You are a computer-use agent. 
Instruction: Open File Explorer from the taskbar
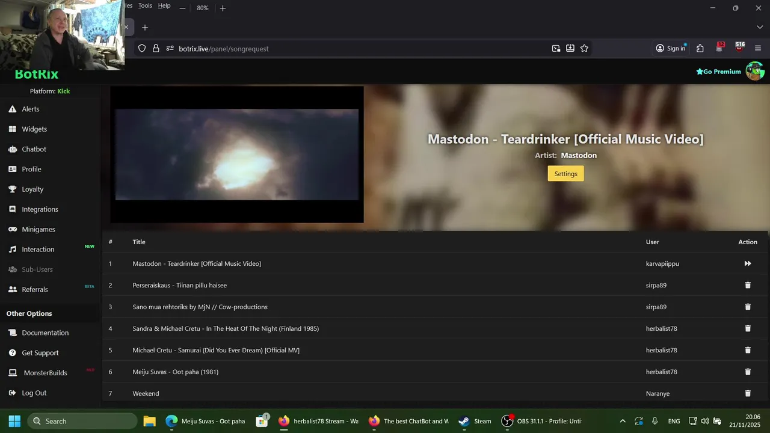pyautogui.click(x=149, y=421)
